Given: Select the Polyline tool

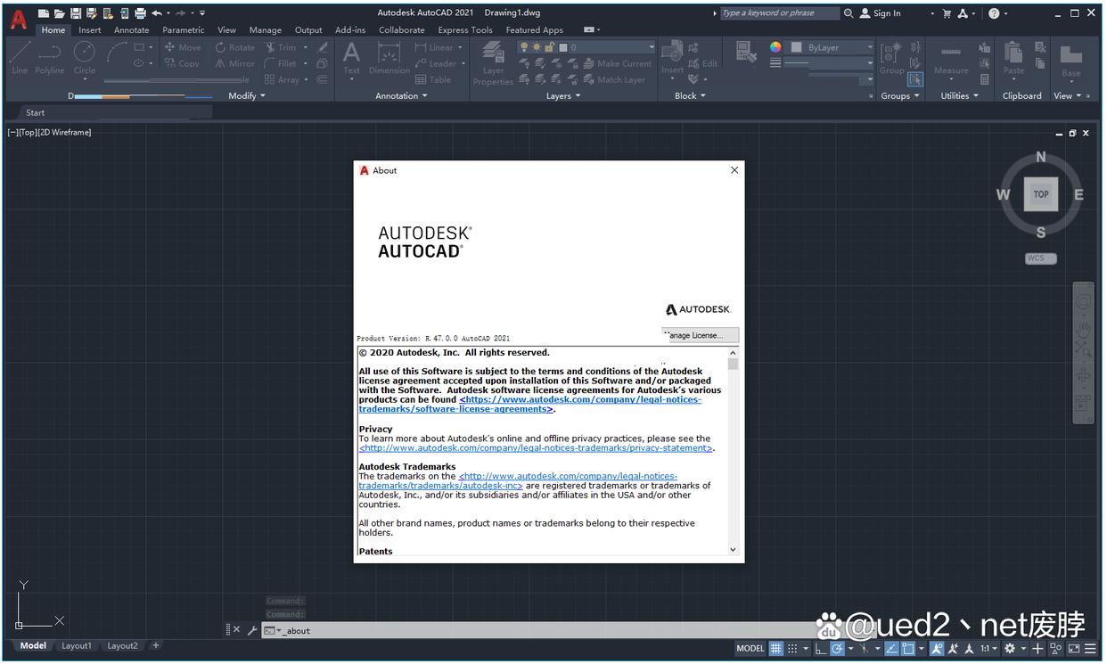Looking at the screenshot, I should (50, 58).
